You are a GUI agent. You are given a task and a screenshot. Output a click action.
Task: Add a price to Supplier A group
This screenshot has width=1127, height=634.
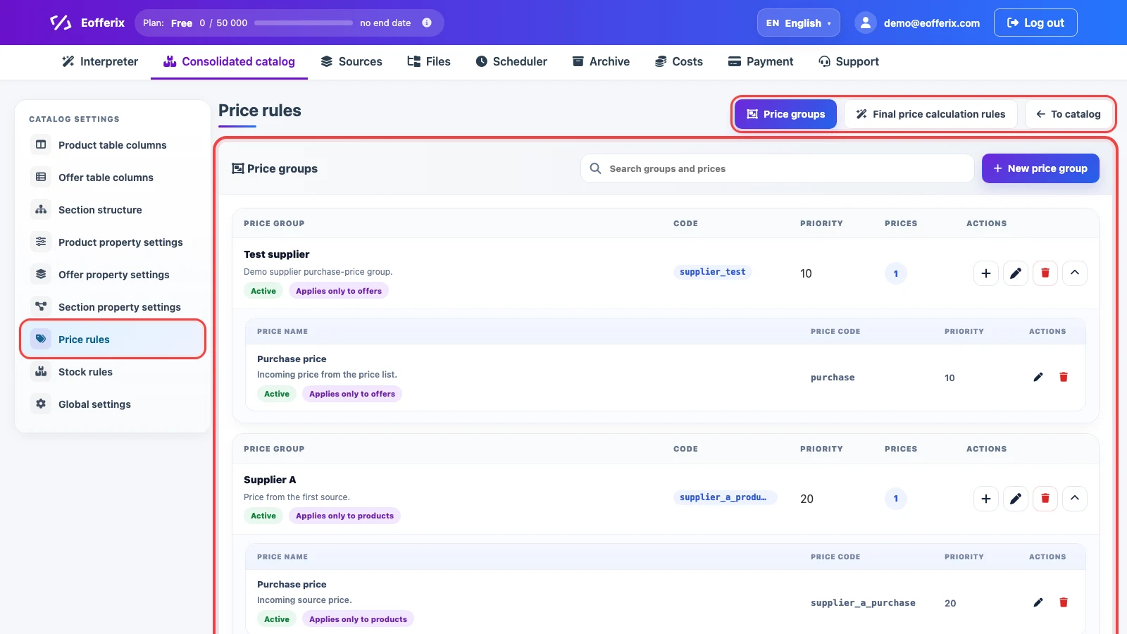pos(986,499)
